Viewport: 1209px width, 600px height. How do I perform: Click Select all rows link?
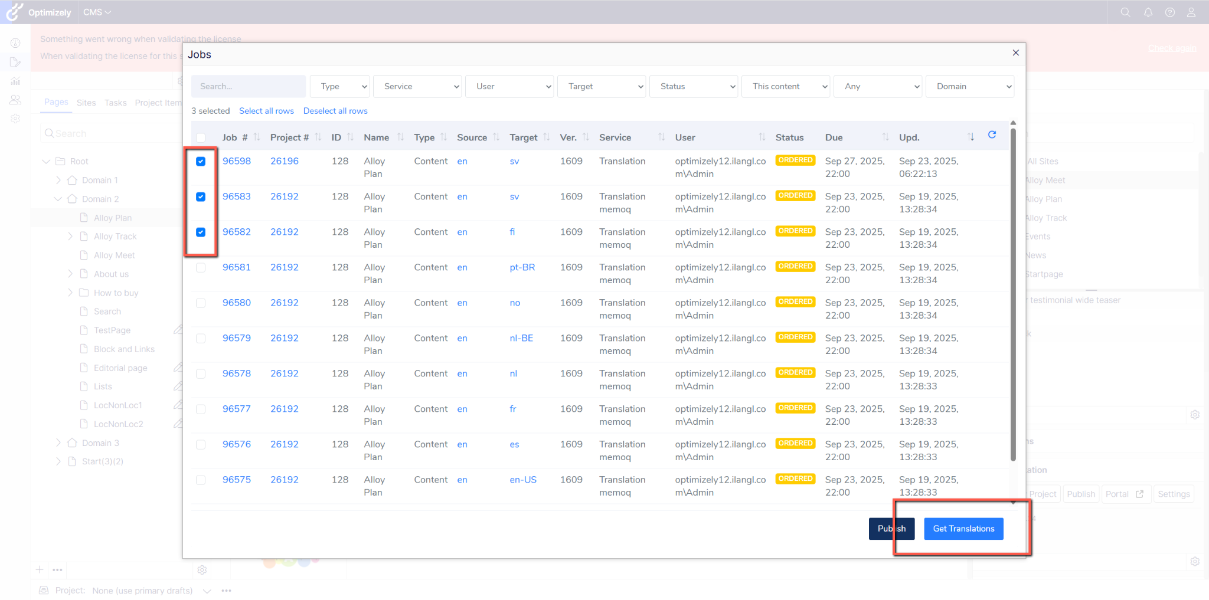[x=266, y=111]
